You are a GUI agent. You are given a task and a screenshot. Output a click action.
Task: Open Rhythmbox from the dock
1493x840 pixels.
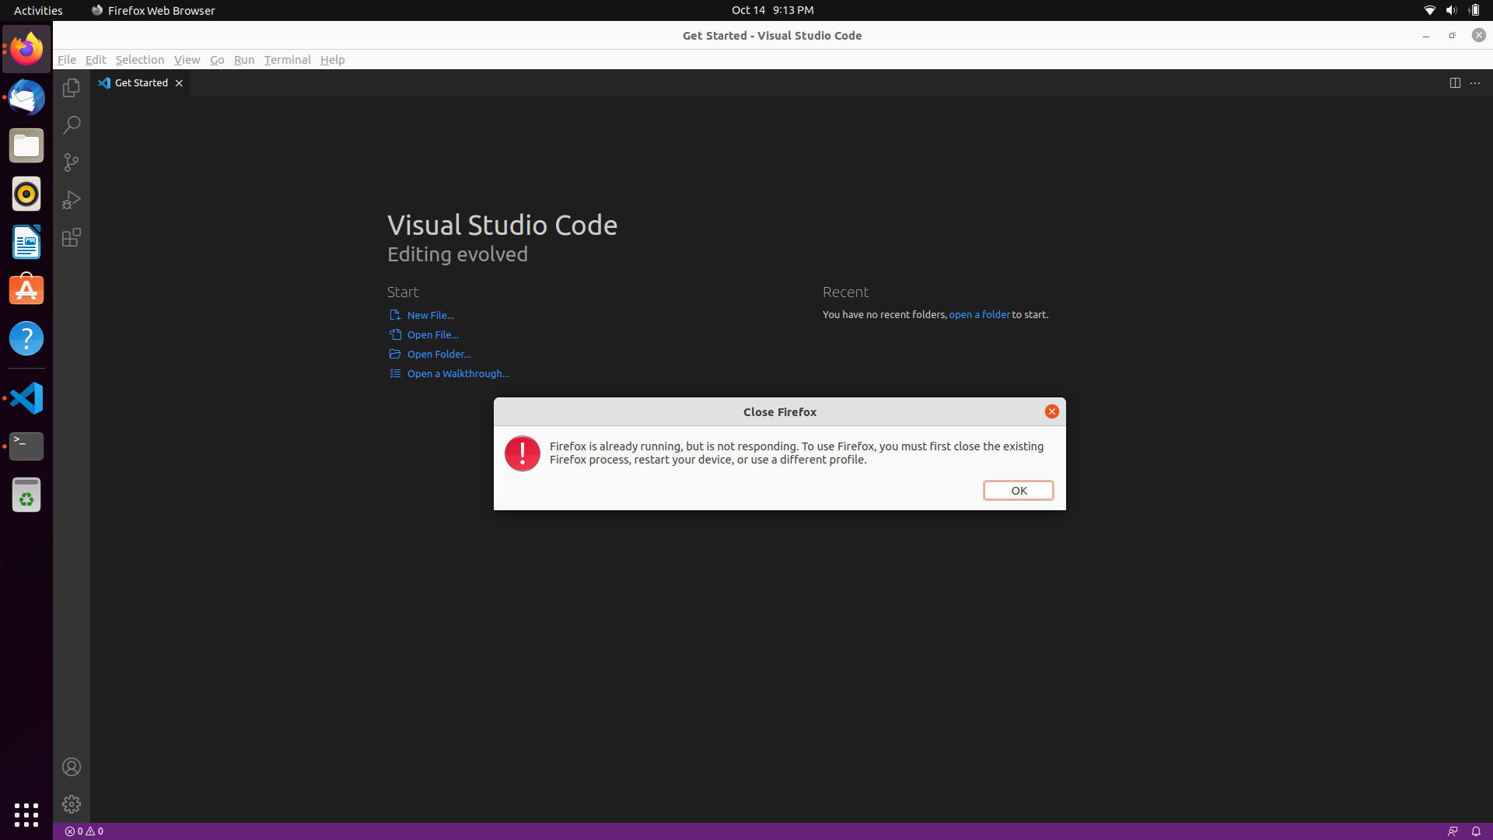26,194
